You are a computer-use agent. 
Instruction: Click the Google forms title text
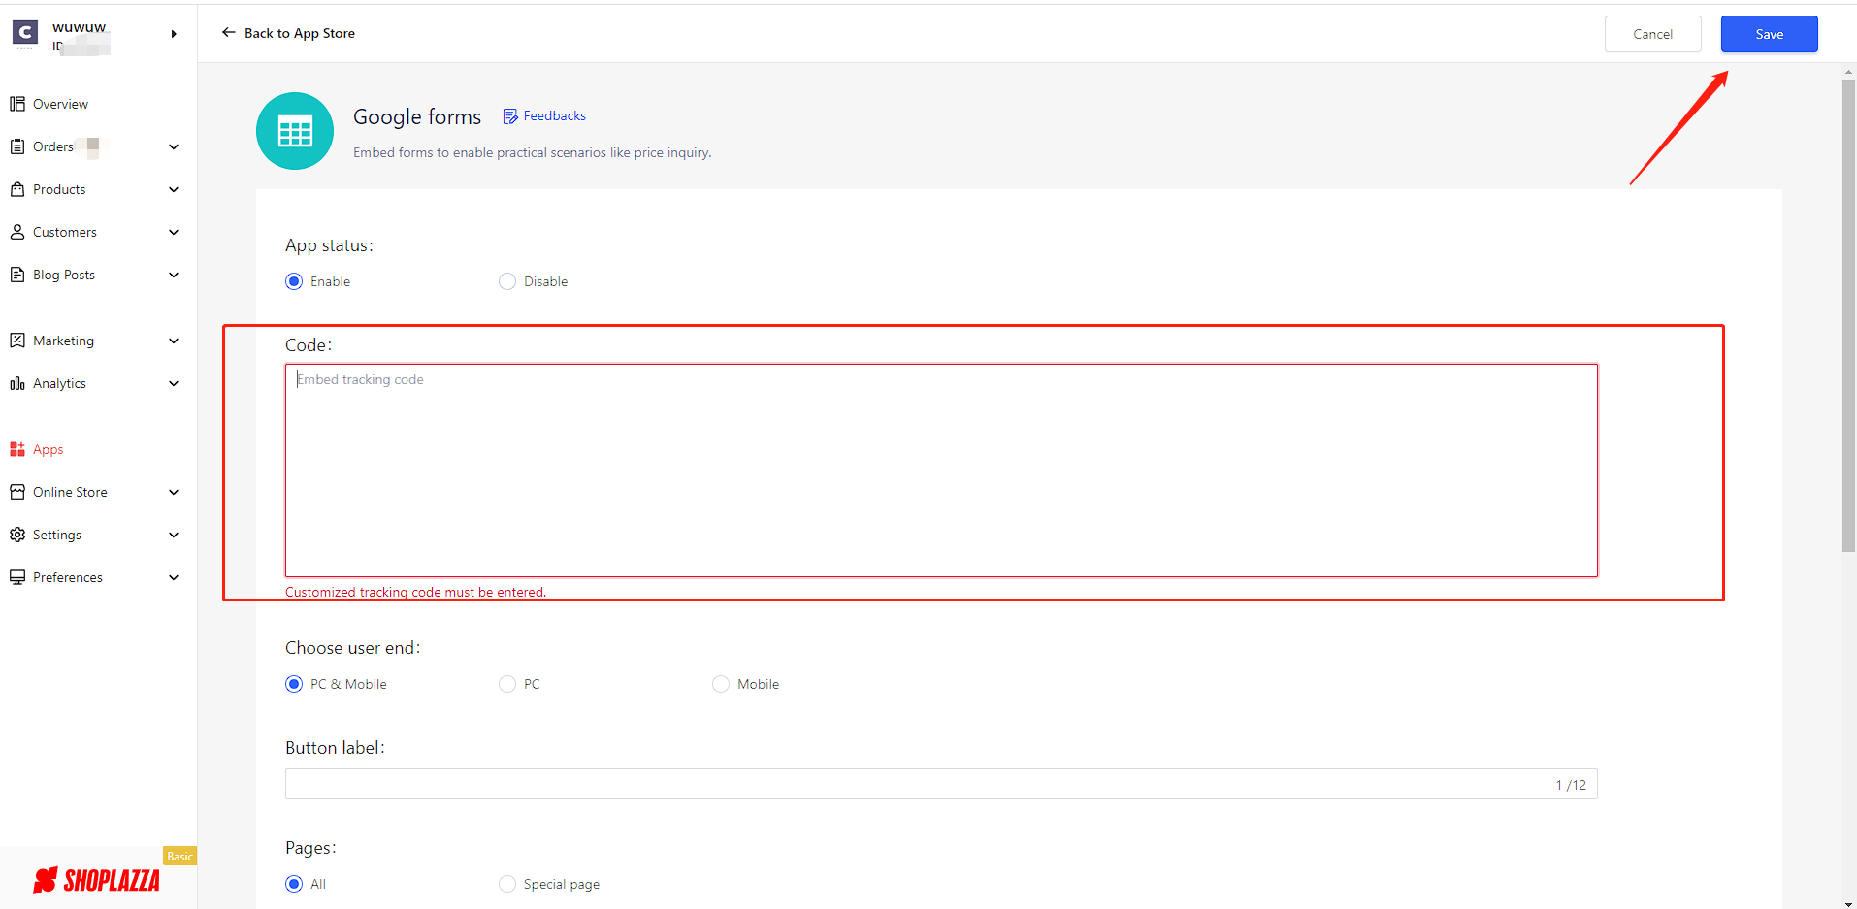[x=417, y=116]
